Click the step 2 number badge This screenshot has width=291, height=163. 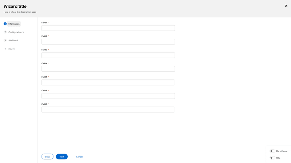click(5, 32)
